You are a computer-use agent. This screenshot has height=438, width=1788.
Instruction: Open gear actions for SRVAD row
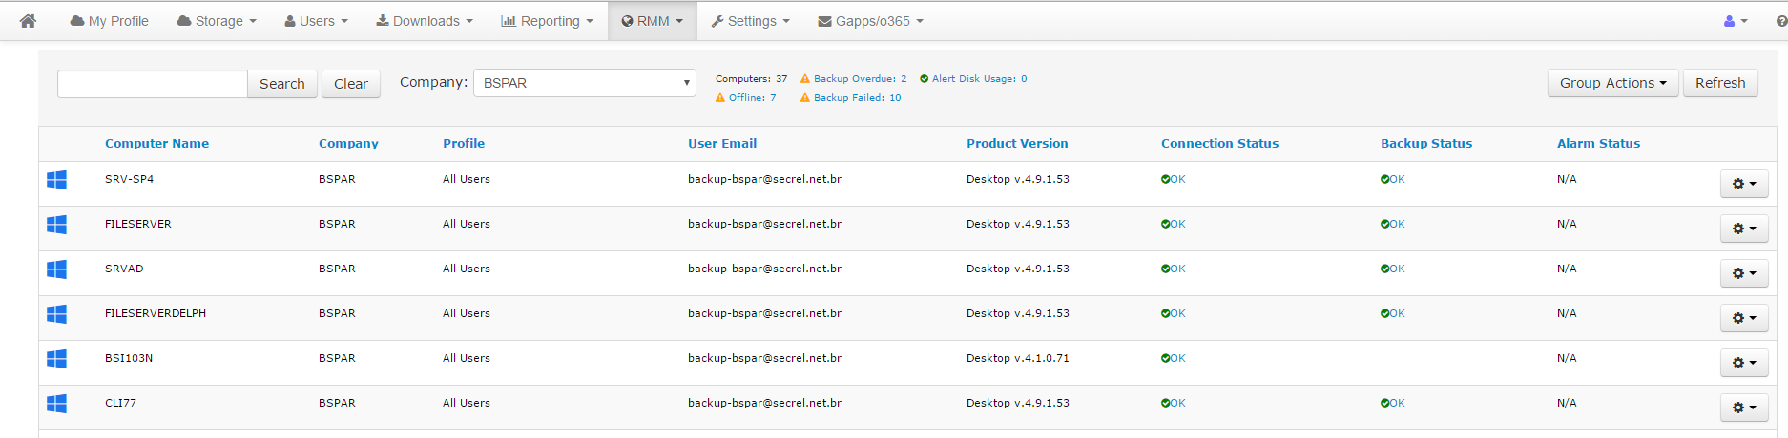coord(1744,273)
